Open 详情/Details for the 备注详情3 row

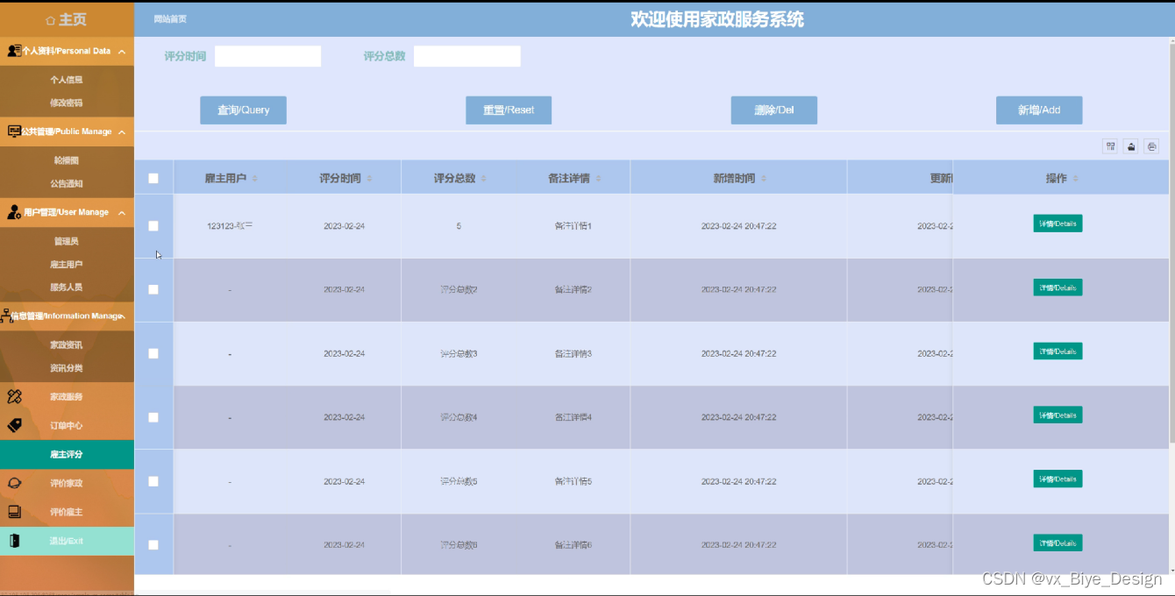click(x=1057, y=351)
